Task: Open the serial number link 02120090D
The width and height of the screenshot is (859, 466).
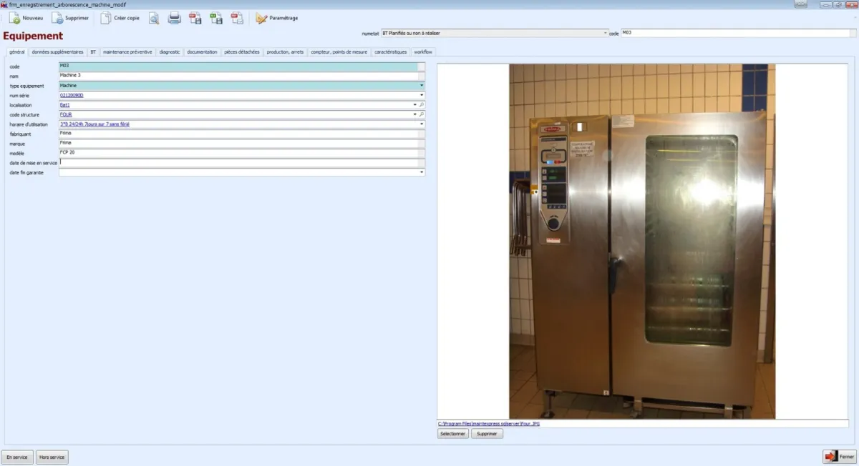Action: point(72,95)
